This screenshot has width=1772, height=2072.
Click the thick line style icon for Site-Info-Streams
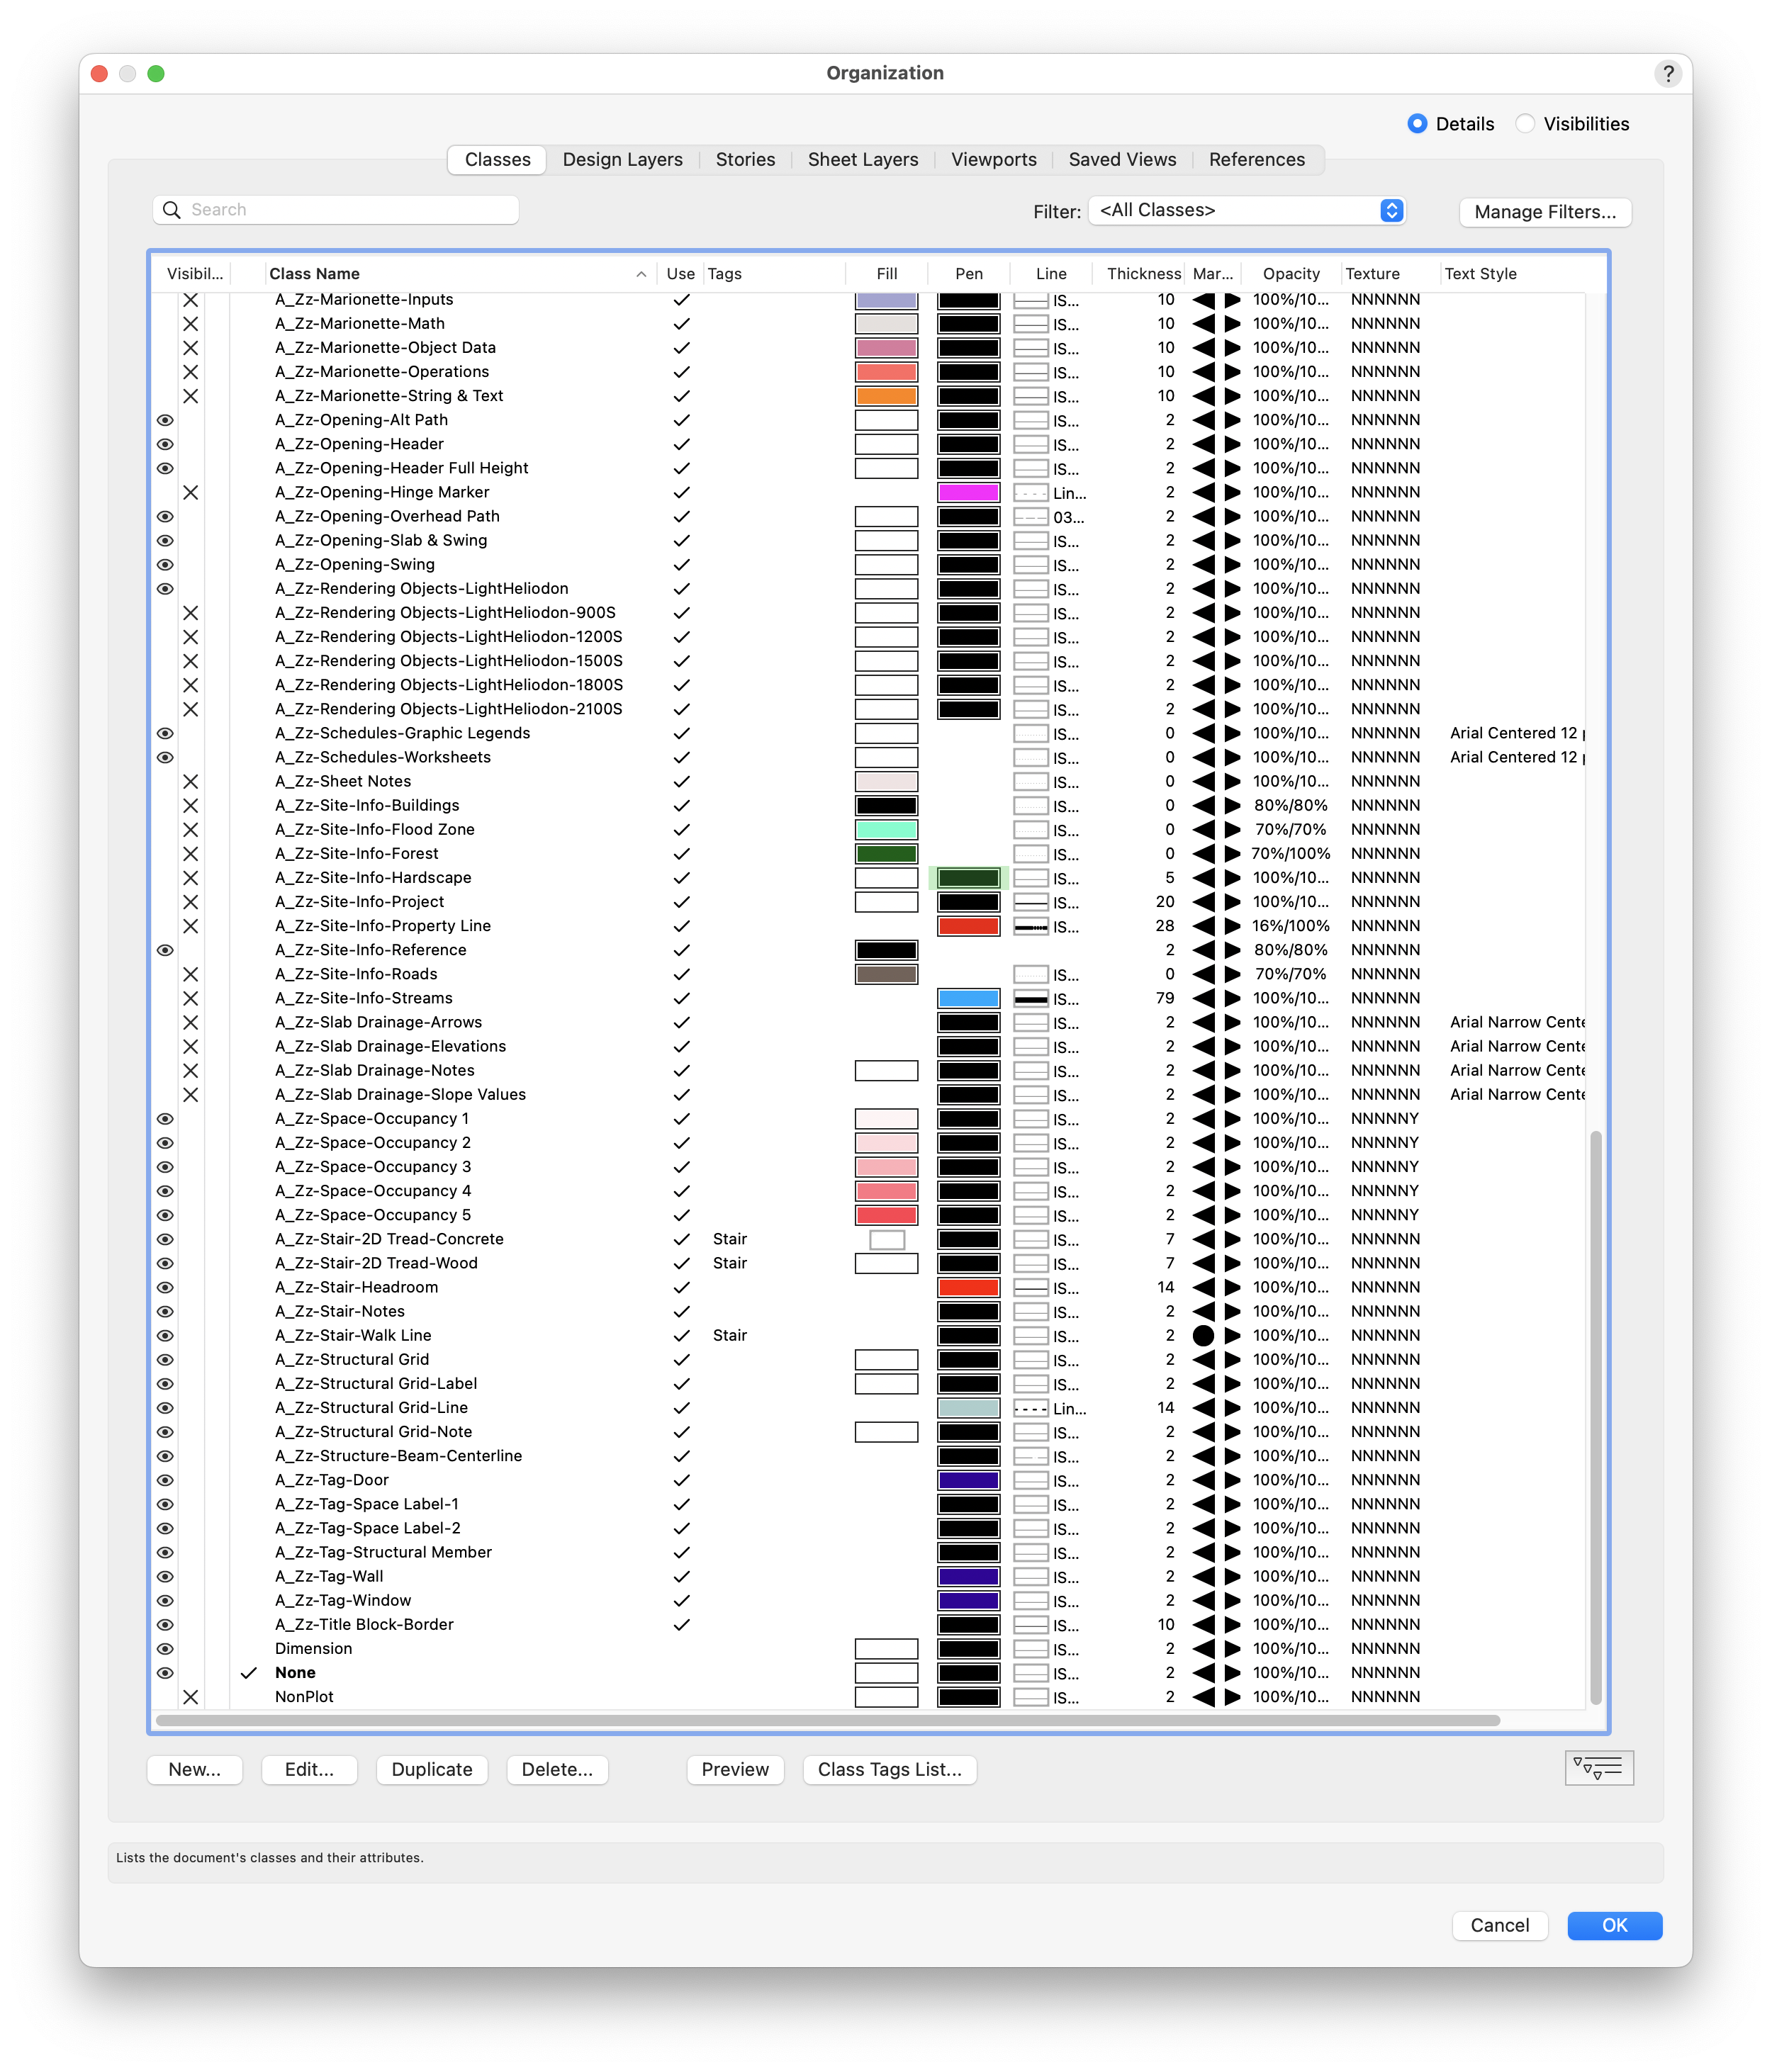(1030, 999)
